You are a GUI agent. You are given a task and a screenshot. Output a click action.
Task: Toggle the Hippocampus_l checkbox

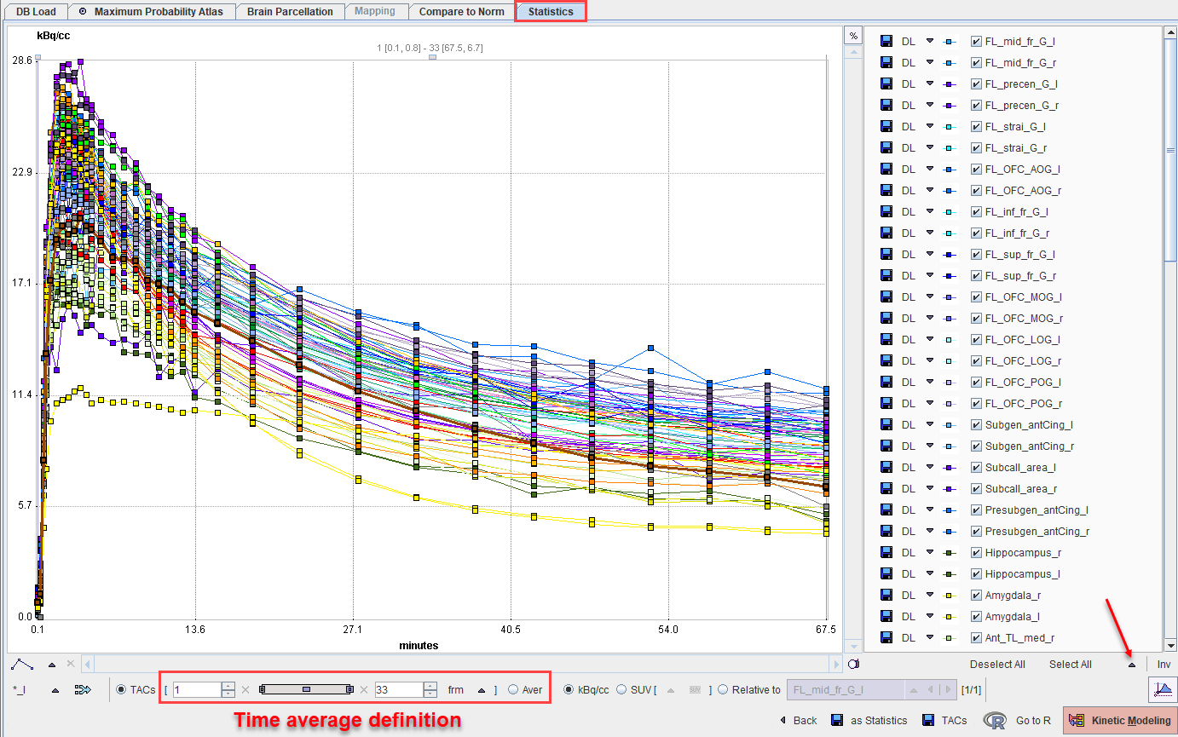click(x=976, y=573)
